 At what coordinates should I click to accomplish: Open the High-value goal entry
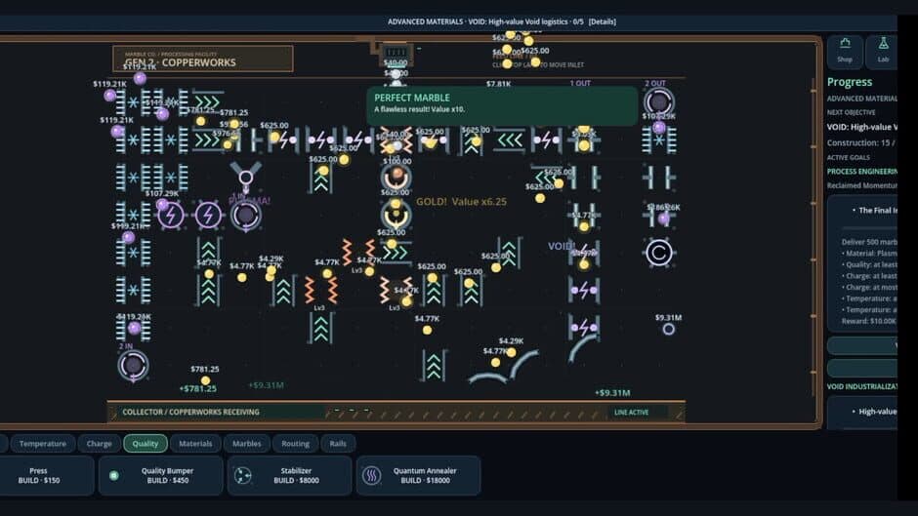[863, 412]
